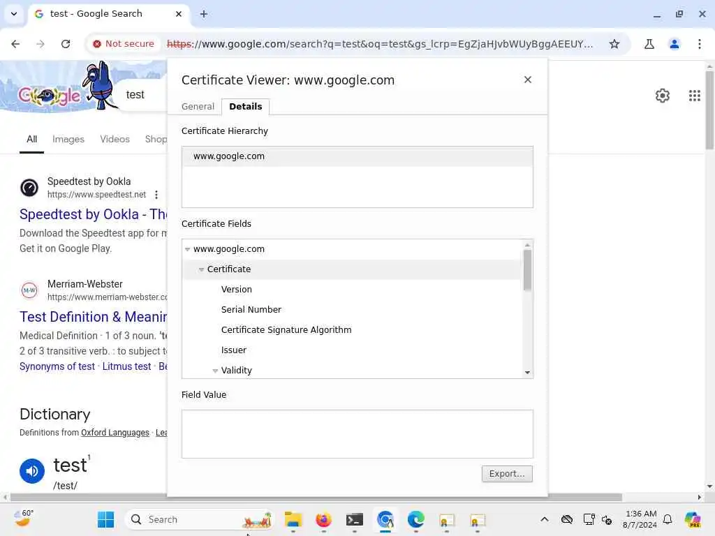Collapse the www.google.com fields node
715x536 pixels.
click(187, 249)
